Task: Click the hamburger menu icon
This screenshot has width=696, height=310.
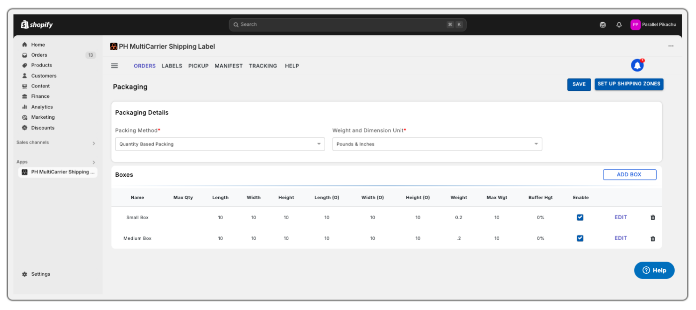Action: [114, 66]
